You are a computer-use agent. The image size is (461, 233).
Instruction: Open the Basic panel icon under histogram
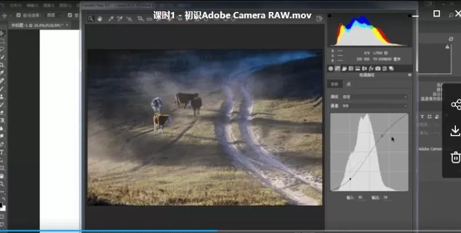tap(331, 68)
